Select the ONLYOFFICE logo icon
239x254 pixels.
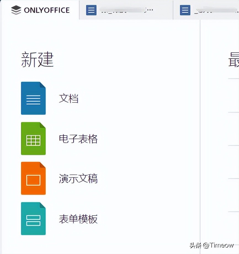point(16,10)
